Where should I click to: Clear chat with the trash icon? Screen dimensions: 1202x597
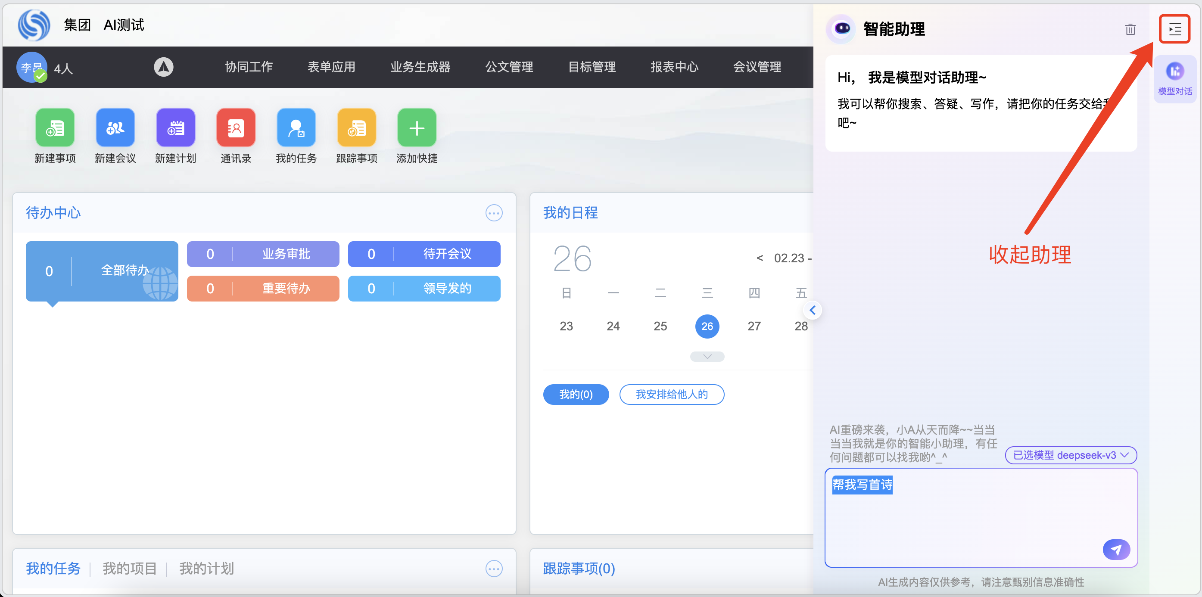point(1130,29)
